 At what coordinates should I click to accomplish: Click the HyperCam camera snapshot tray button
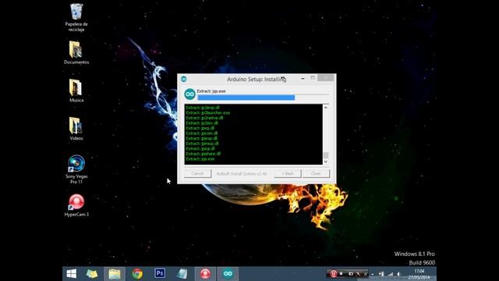point(350,274)
